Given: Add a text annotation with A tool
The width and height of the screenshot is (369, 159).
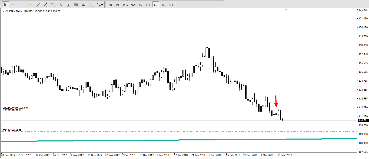Looking at the screenshot, I should click(x=61, y=5).
